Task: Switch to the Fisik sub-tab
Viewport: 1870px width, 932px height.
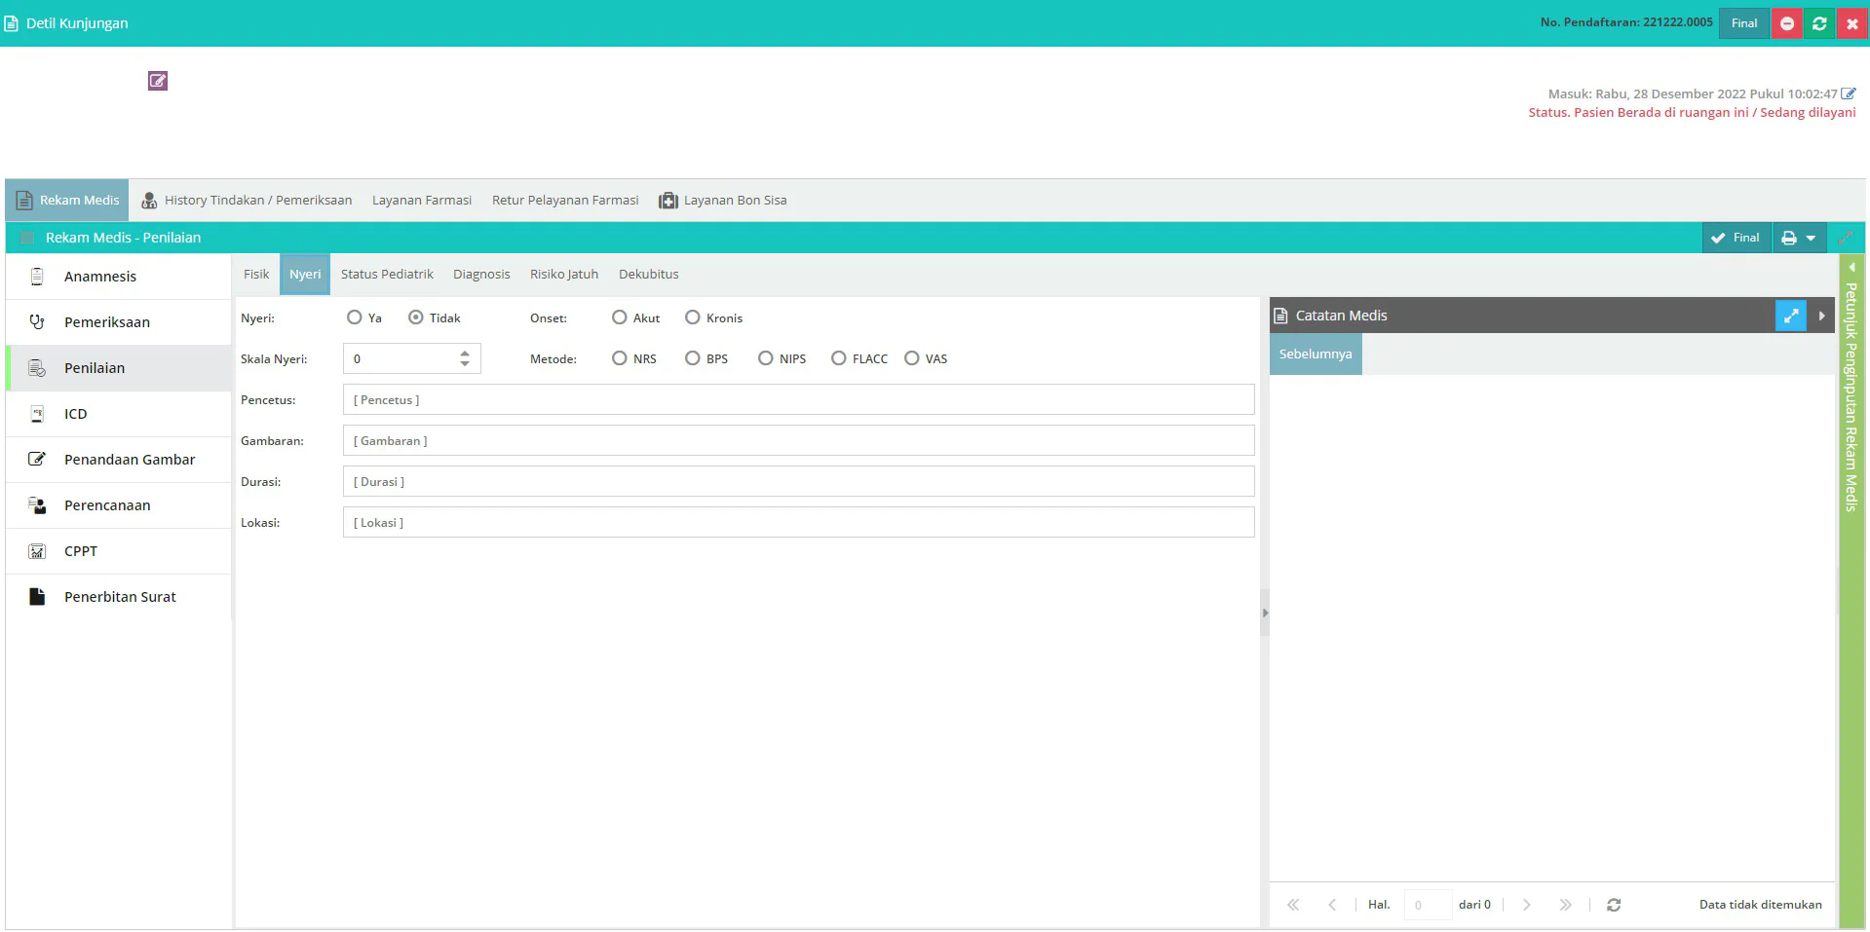Action: (x=256, y=275)
